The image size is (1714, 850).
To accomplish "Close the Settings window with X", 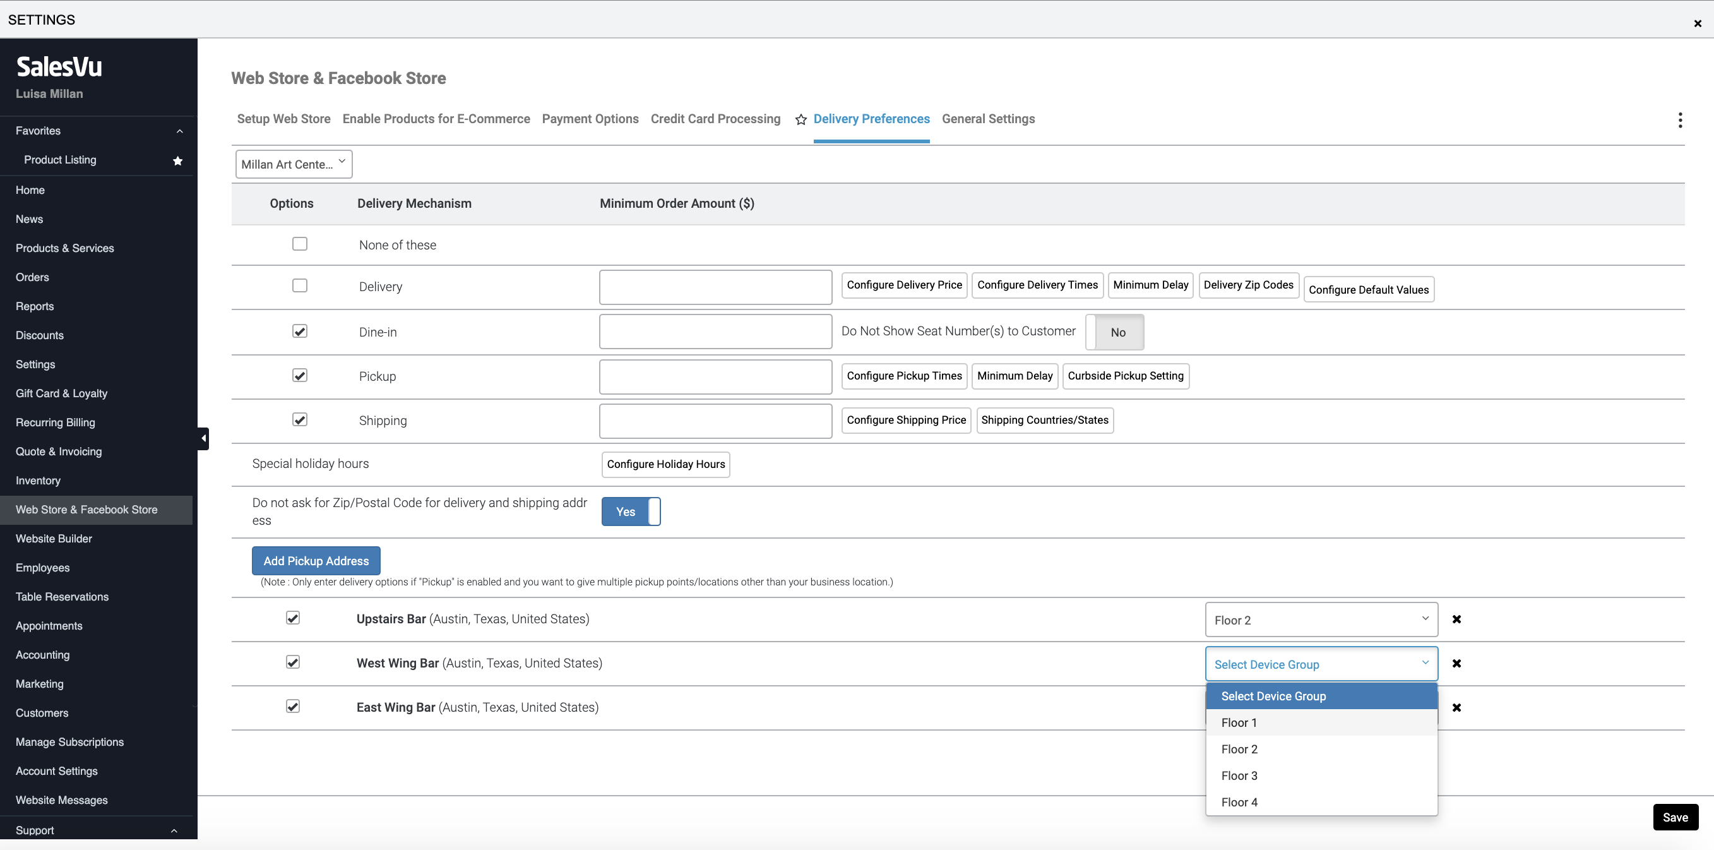I will pos(1698,23).
